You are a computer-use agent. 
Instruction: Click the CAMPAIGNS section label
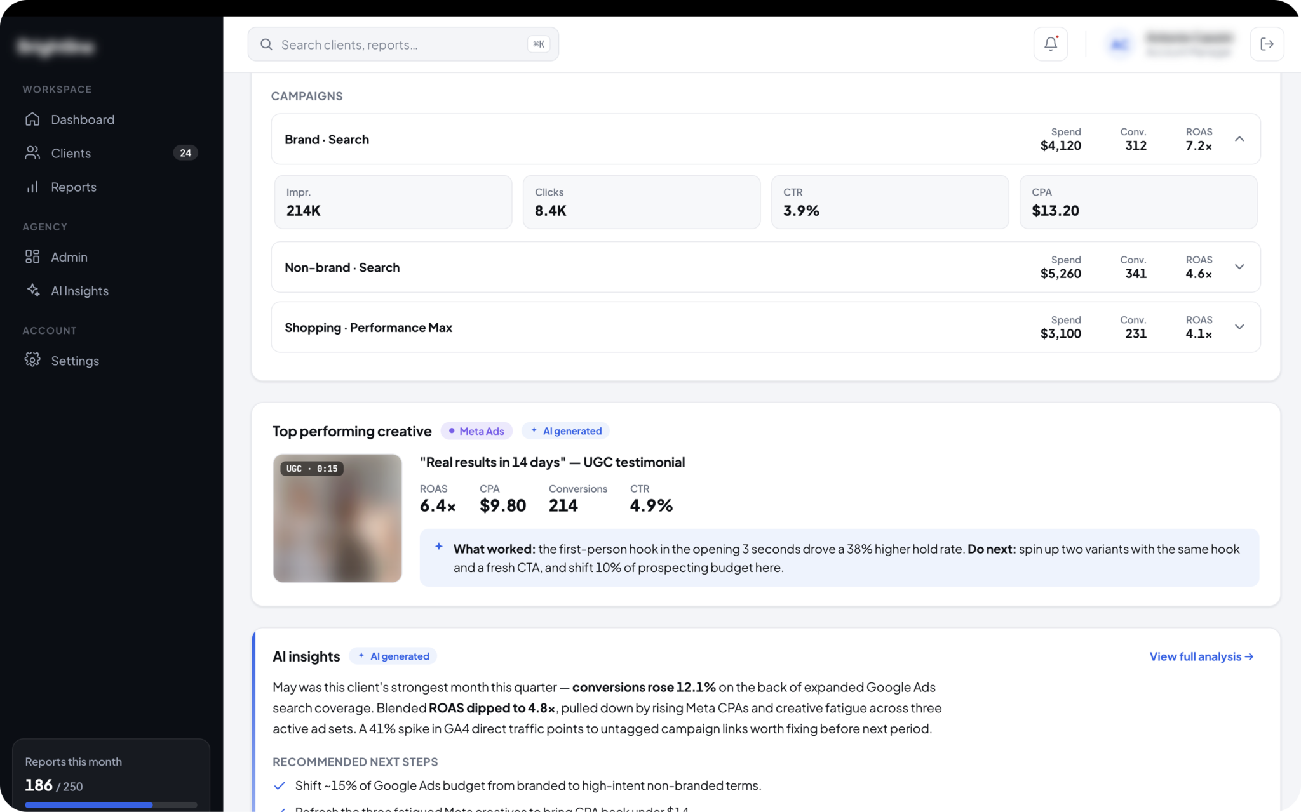(x=307, y=96)
